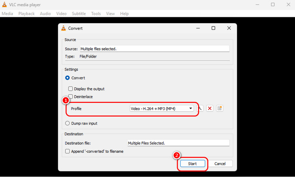Click the VLC cone icon in main title bar
Viewport: 295px width, 177px height.
[4, 4]
